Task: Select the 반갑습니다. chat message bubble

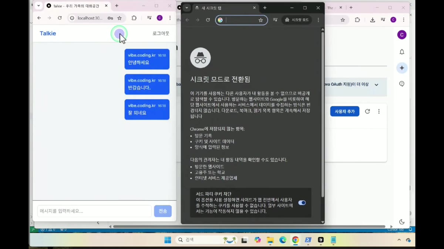Action: [x=147, y=84]
